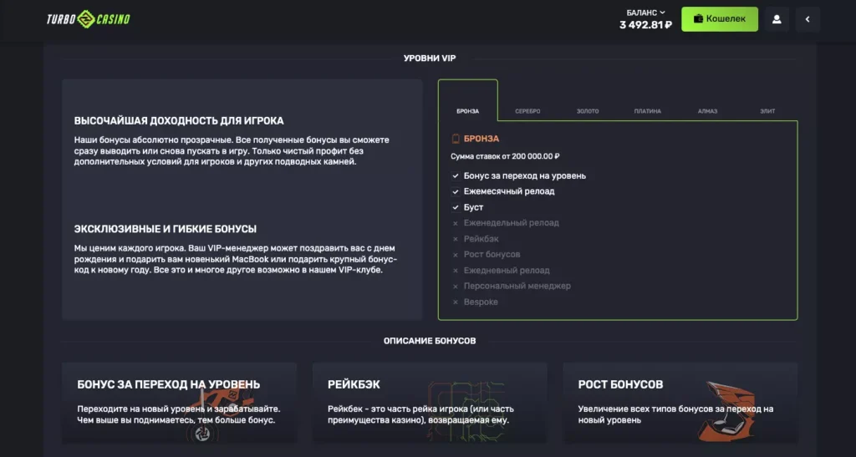The width and height of the screenshot is (856, 457).
Task: Click the Алмаз level tab
Action: (707, 111)
